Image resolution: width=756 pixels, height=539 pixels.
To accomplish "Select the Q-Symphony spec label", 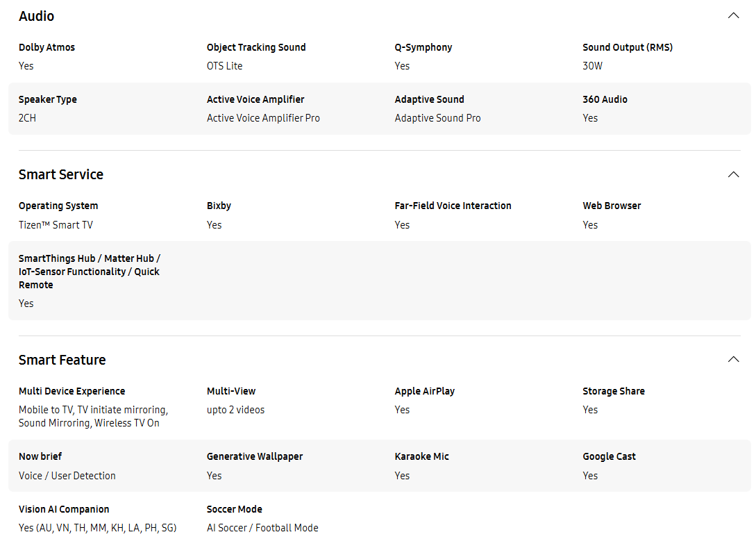I will (x=423, y=47).
